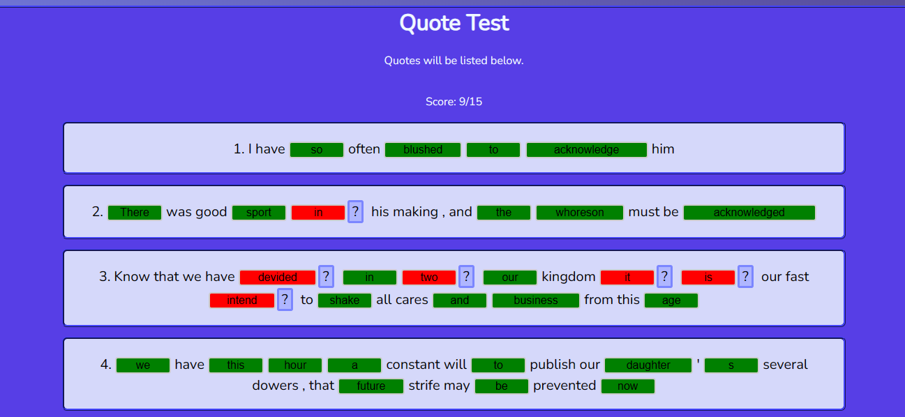Focus the 'business' answer field

(x=535, y=301)
